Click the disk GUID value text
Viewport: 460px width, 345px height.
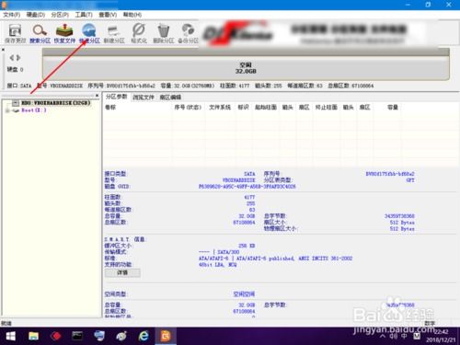coord(247,187)
